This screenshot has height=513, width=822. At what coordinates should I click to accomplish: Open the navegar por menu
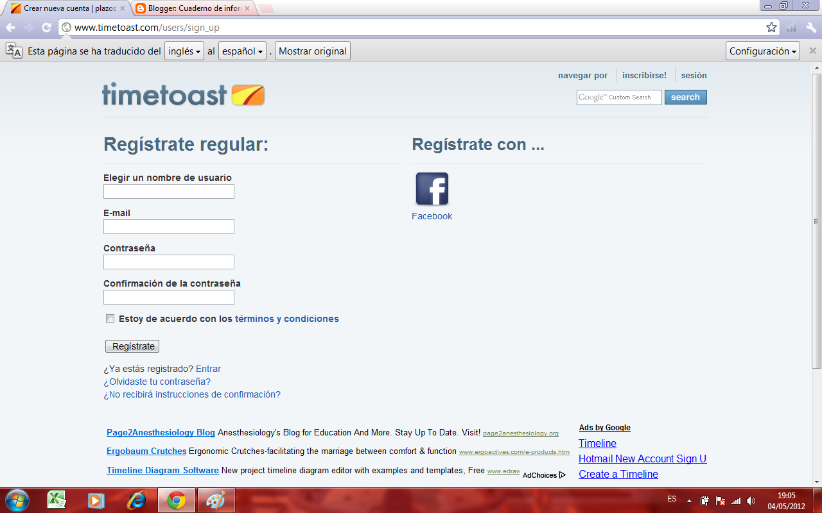[x=582, y=75]
